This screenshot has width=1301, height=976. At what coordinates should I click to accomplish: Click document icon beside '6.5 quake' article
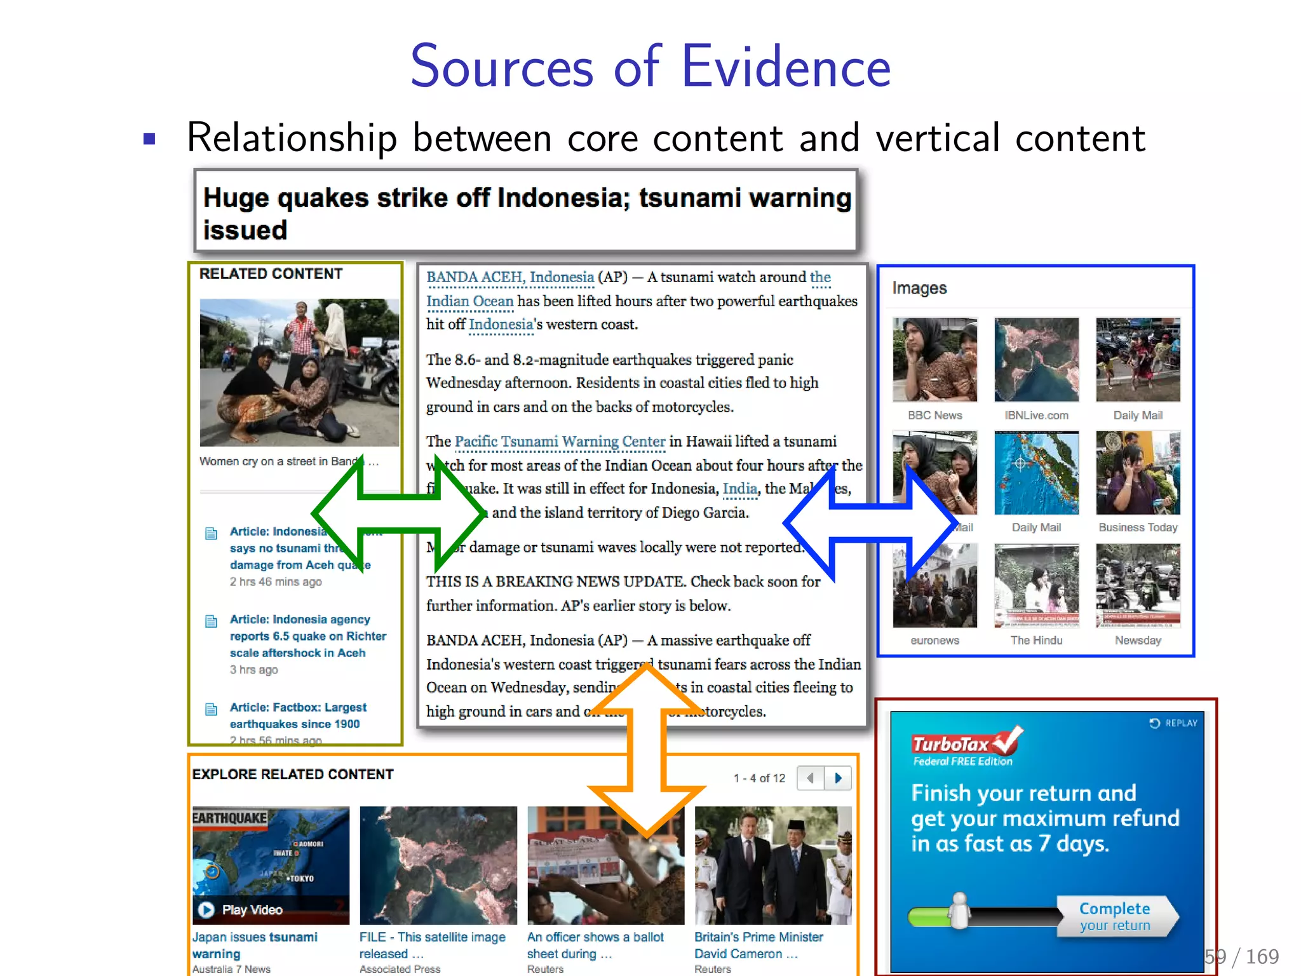[x=212, y=621]
